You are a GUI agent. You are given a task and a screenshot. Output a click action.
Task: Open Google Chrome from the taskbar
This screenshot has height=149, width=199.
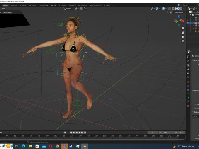(58, 146)
